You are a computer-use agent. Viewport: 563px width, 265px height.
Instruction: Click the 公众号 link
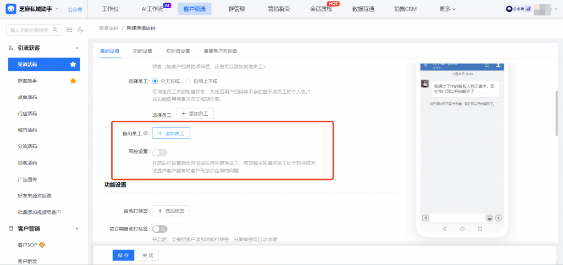click(75, 9)
